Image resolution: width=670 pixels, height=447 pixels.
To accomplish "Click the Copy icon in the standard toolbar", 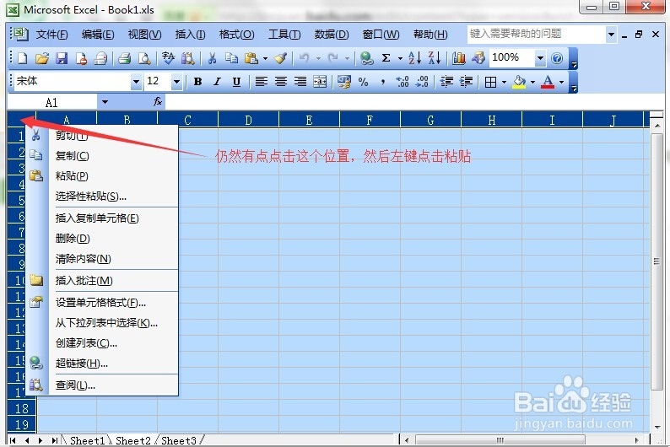I will [231, 58].
